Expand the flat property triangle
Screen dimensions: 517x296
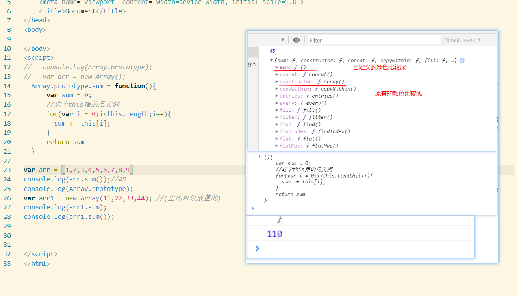pos(277,139)
